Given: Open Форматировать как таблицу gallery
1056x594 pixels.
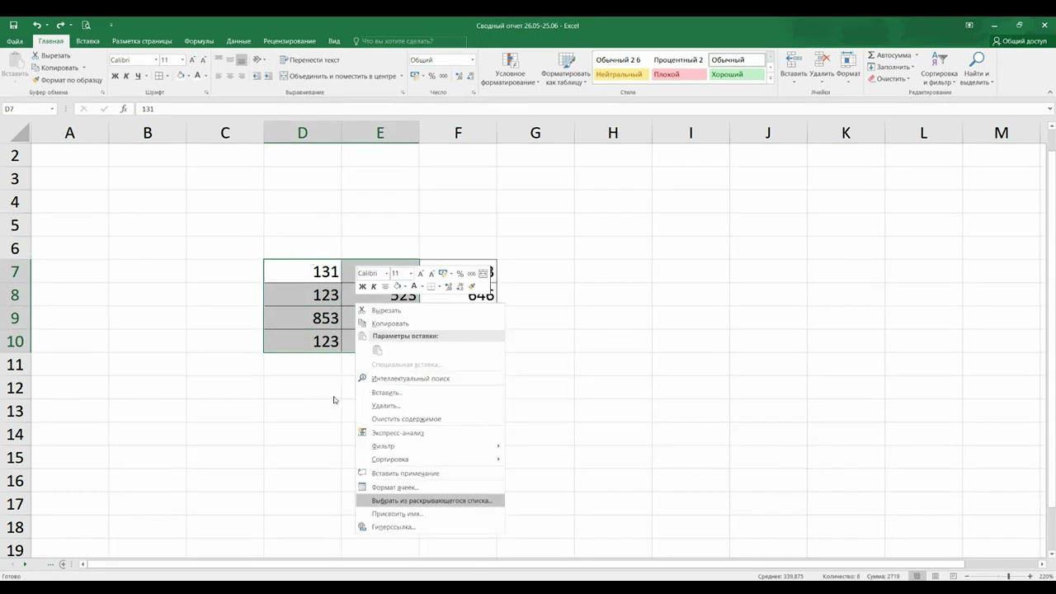Looking at the screenshot, I should tap(566, 69).
